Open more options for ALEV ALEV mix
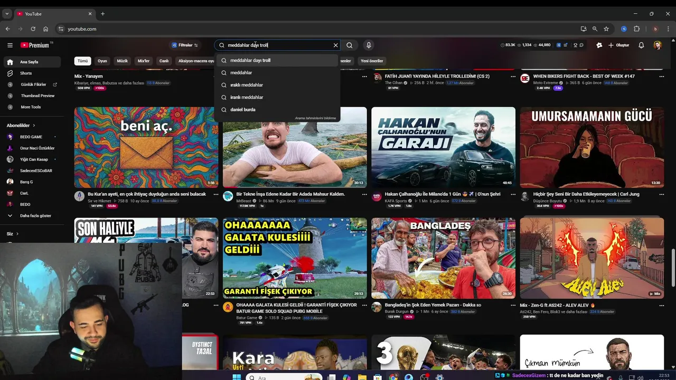The height and width of the screenshot is (380, 676). [x=661, y=305]
